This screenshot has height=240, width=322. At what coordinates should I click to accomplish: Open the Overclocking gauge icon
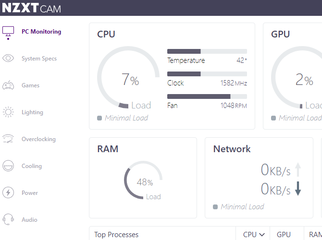pos(8,139)
